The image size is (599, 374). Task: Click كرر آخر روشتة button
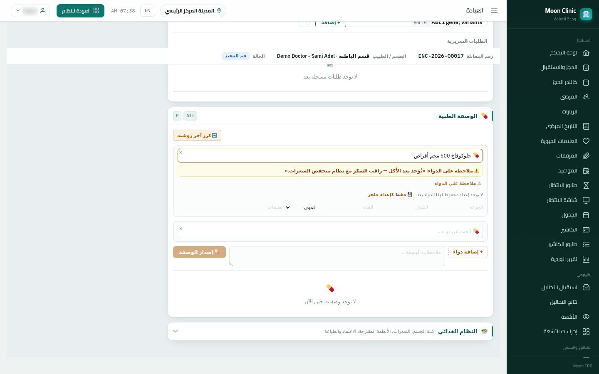pyautogui.click(x=197, y=135)
